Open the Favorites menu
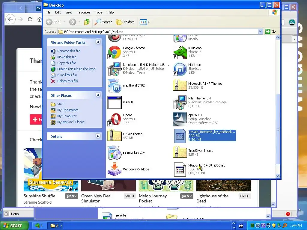 coord(84,12)
